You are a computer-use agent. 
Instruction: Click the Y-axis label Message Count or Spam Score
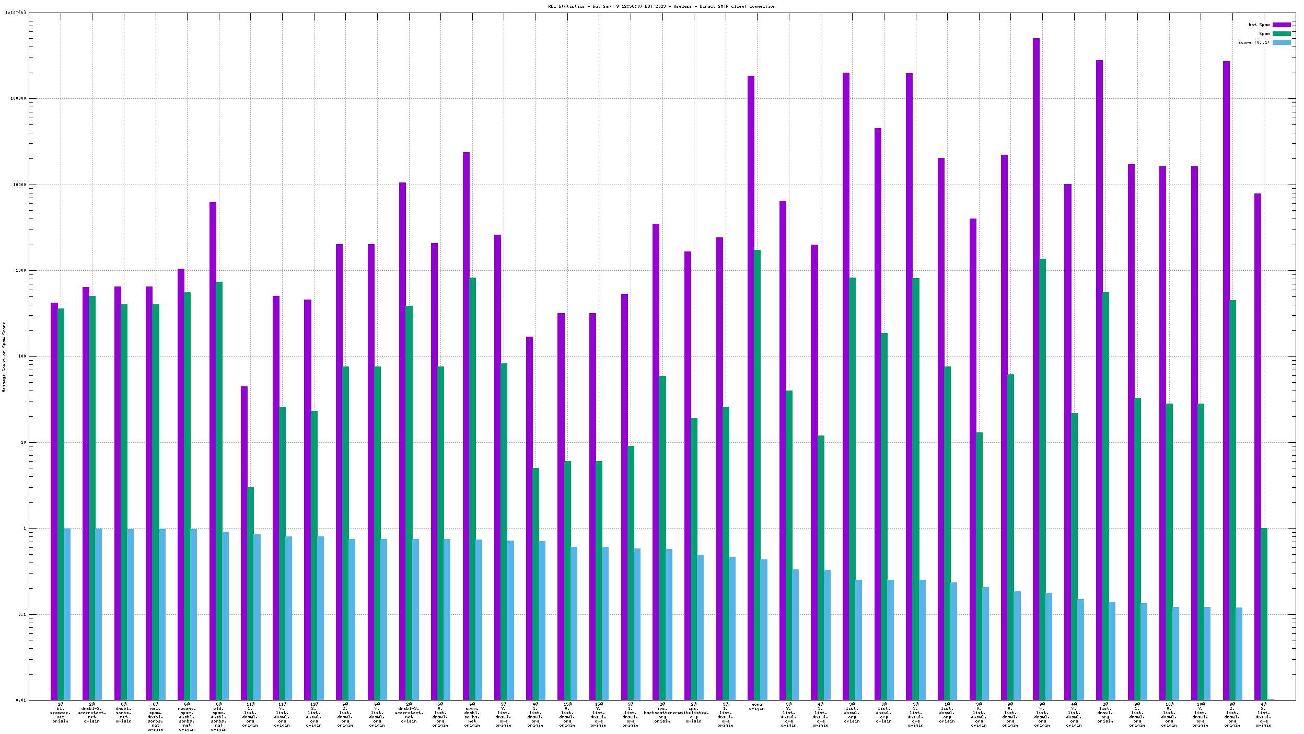click(x=4, y=357)
